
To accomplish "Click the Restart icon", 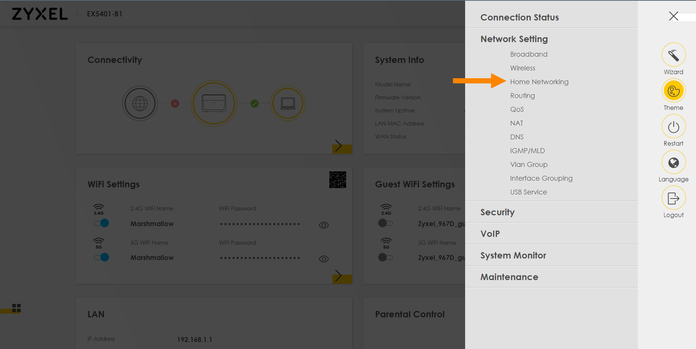I will (674, 126).
